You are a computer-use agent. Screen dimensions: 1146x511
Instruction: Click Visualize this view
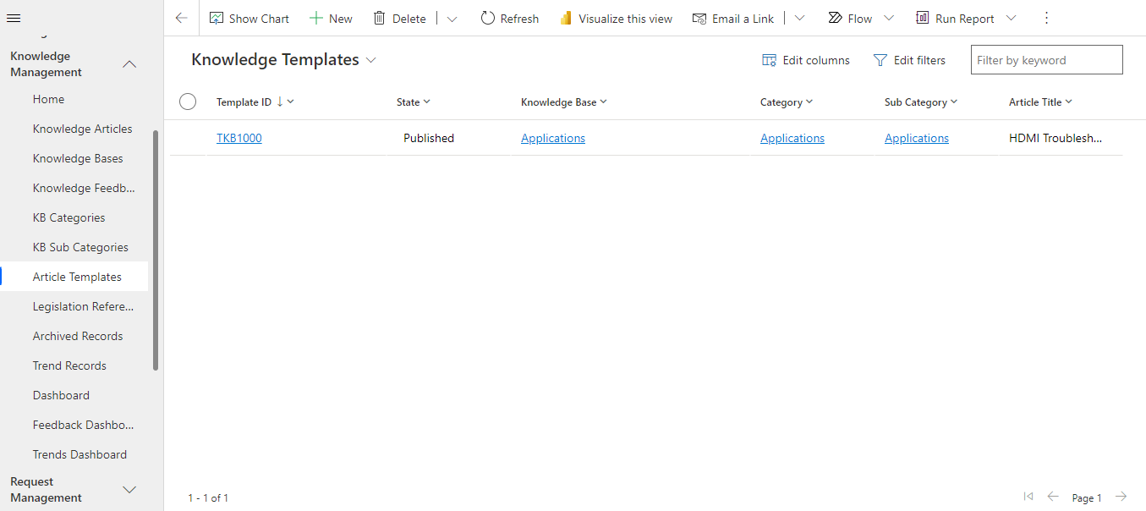(x=616, y=18)
